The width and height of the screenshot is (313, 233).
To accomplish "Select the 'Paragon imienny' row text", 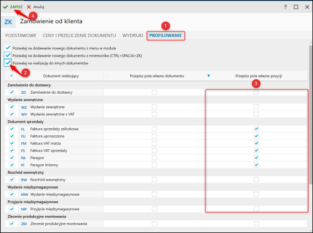I will [x=44, y=165].
